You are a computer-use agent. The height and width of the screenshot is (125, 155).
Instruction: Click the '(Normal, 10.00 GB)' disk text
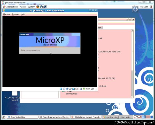coord(106,78)
